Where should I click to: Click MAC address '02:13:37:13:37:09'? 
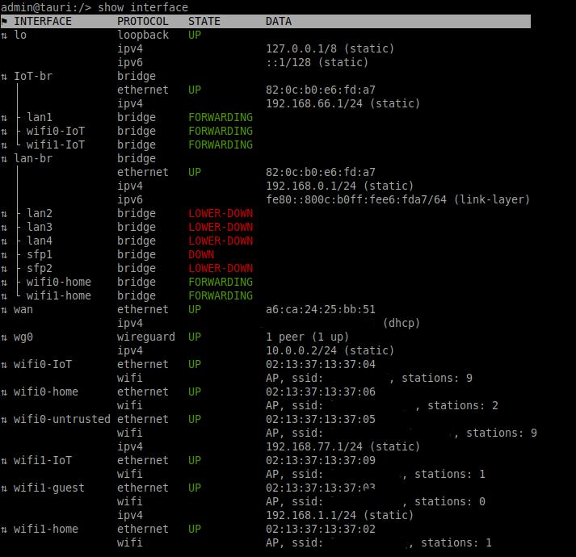321,460
